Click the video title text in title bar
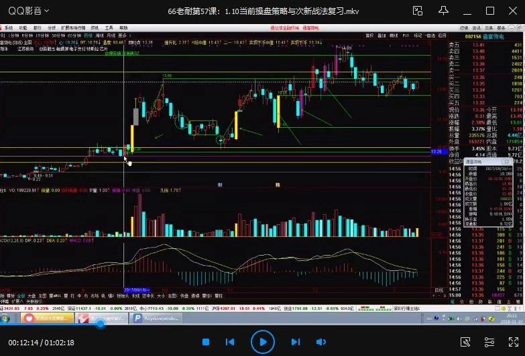The height and width of the screenshot is (356, 525). coord(264,11)
